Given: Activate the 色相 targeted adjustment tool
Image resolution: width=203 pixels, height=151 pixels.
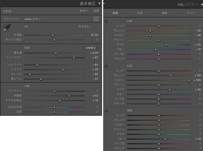Looking at the screenshot, I should pos(106,21).
